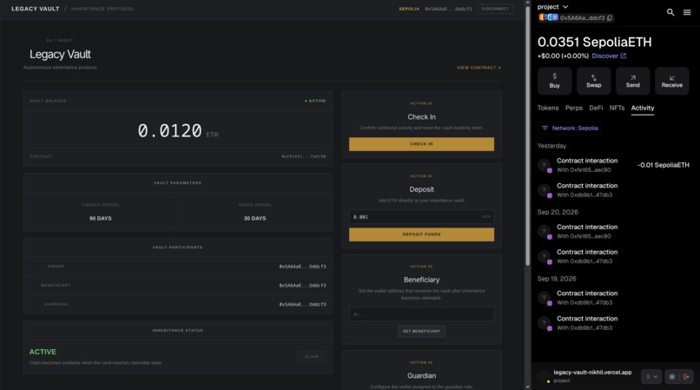The width and height of the screenshot is (700, 390).
Task: Click the contract address 0xFE1651...7aEC90
Action: (x=304, y=156)
